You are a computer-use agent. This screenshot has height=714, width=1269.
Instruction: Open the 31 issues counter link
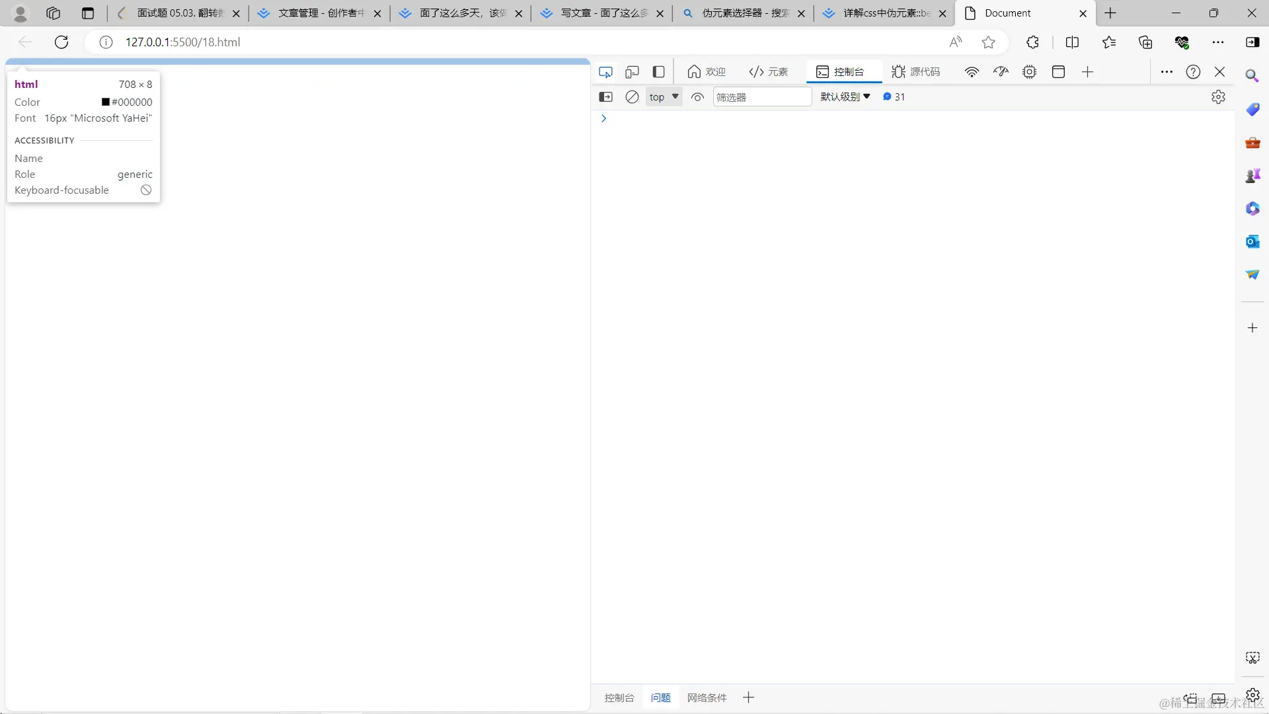[x=894, y=97]
